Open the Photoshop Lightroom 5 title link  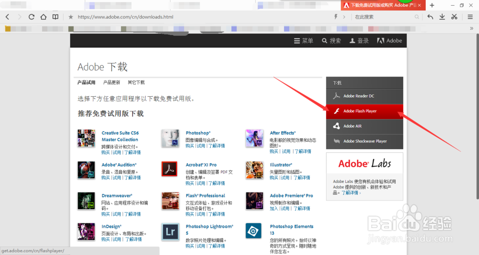coord(209,230)
